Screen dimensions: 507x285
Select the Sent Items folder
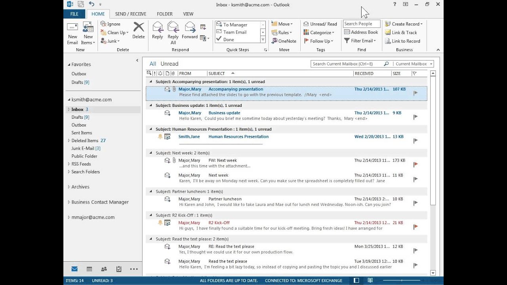(x=82, y=133)
